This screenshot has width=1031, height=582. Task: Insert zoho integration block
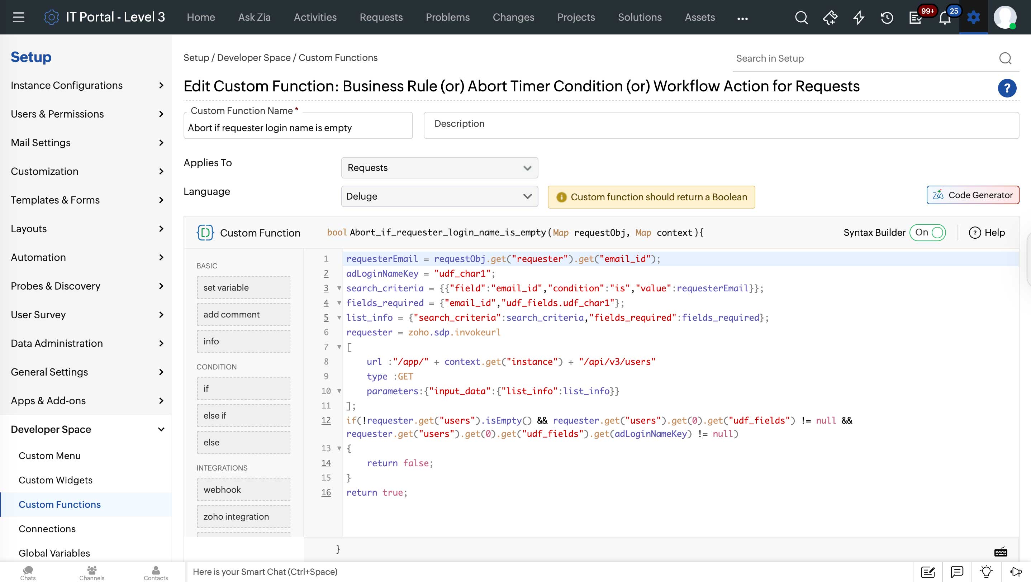(243, 516)
